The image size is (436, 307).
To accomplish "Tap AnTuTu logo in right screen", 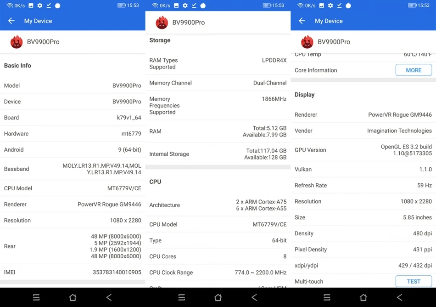I will tap(307, 42).
